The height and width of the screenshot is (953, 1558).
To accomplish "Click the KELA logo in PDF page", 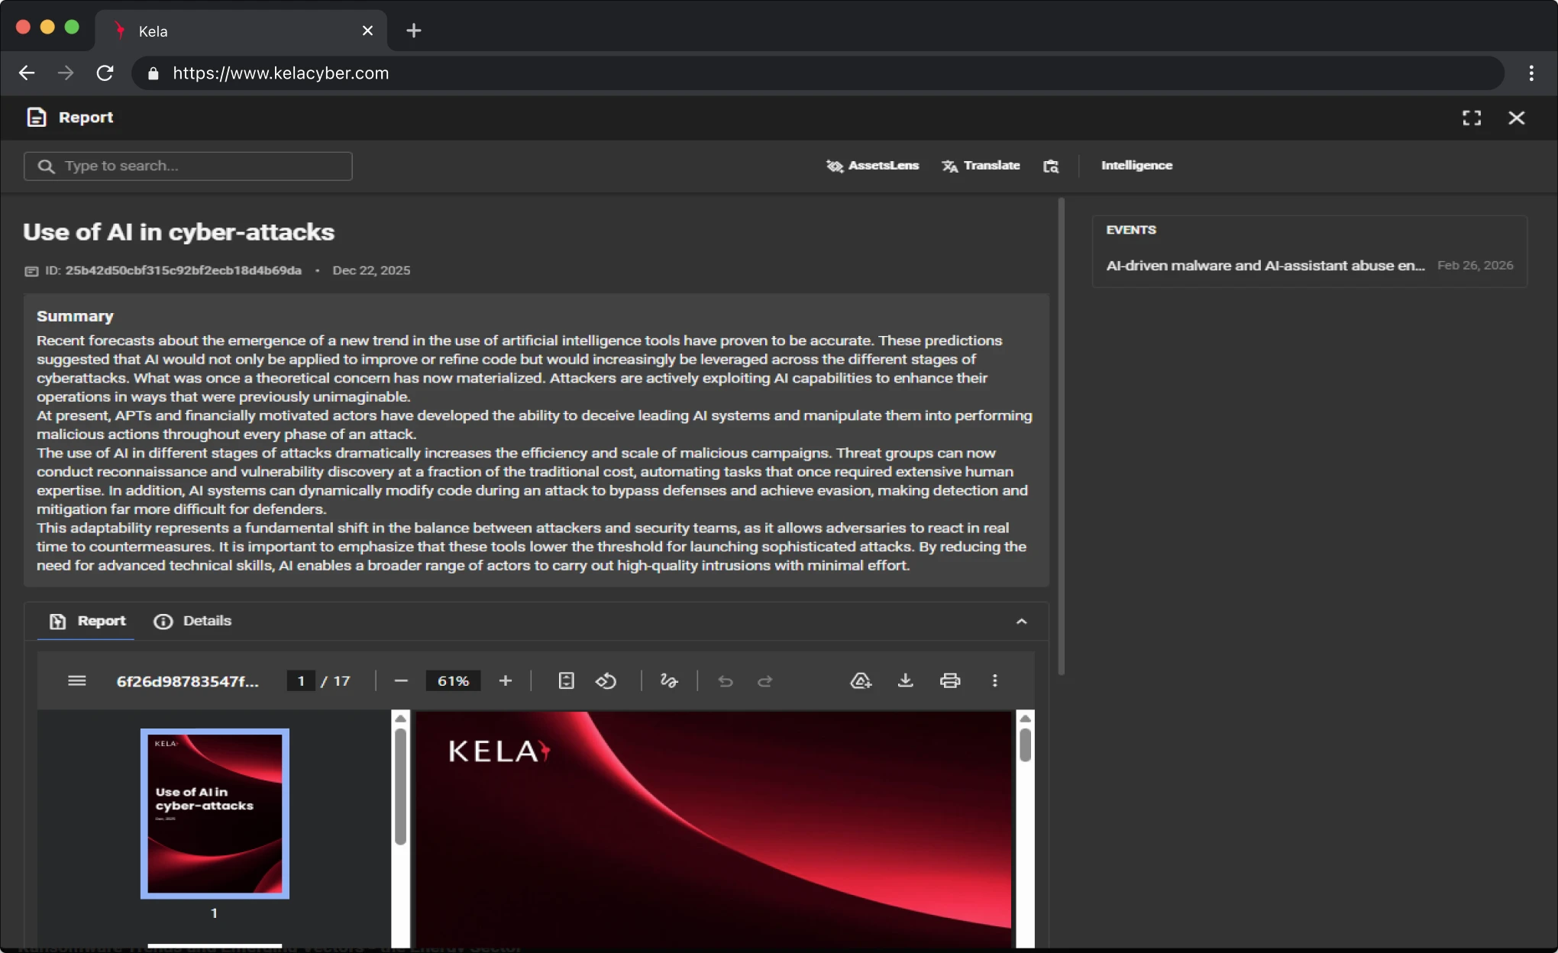I will 499,751.
